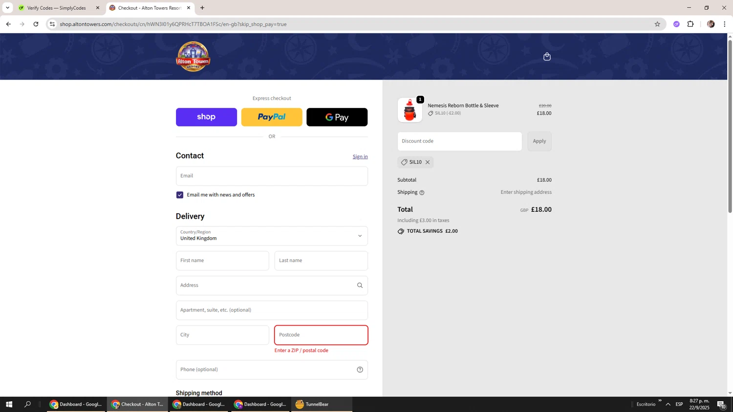
Task: Click the Escritorio toolbar label
Action: pos(646,404)
